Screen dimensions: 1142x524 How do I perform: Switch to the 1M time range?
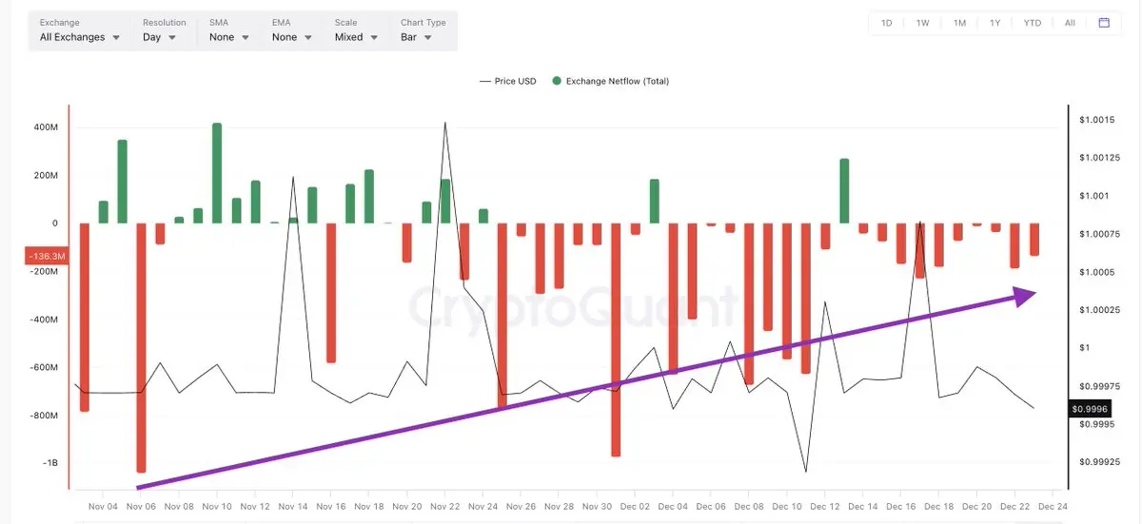click(959, 23)
